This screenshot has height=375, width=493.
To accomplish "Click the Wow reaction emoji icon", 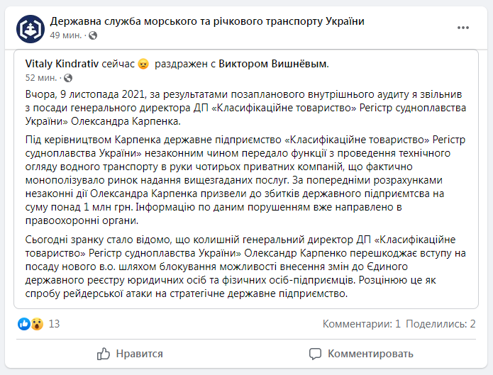I will coord(37,324).
